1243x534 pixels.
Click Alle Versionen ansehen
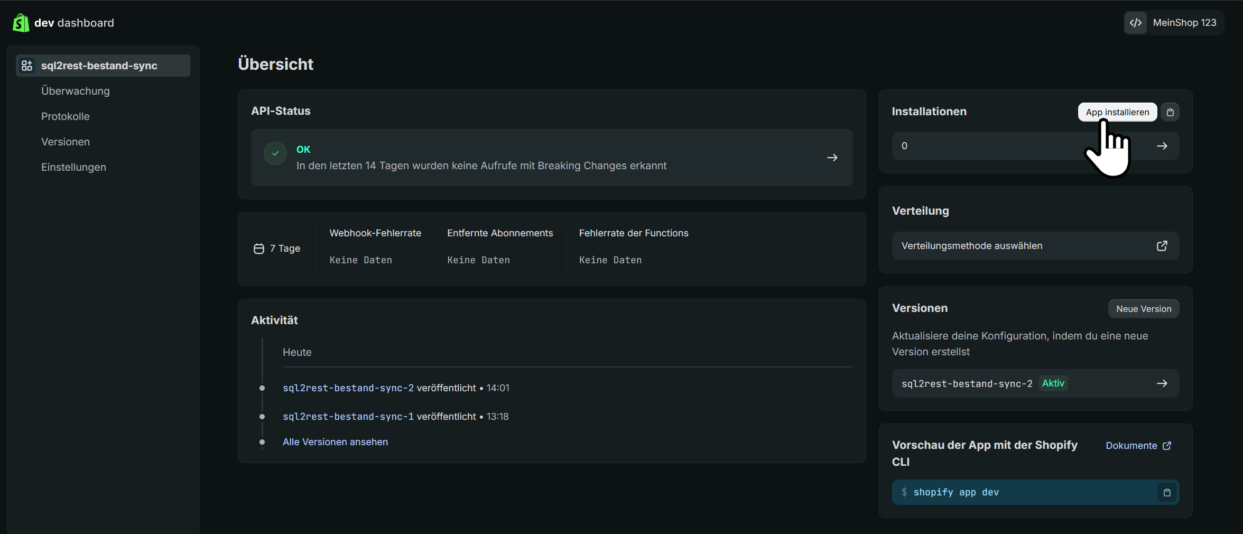pos(335,442)
